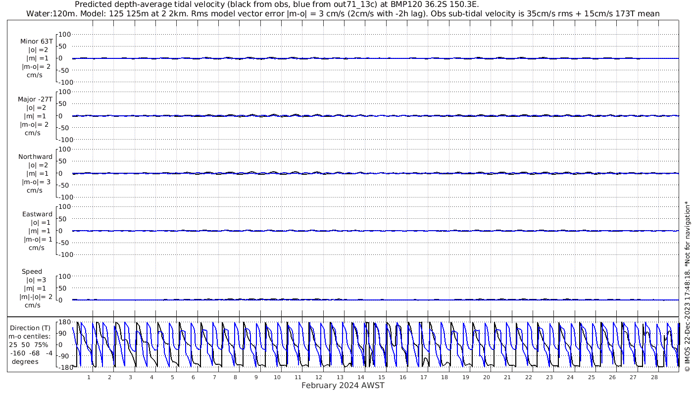Click the 'Direction (T)' panel label
693x396 pixels.
30,328
